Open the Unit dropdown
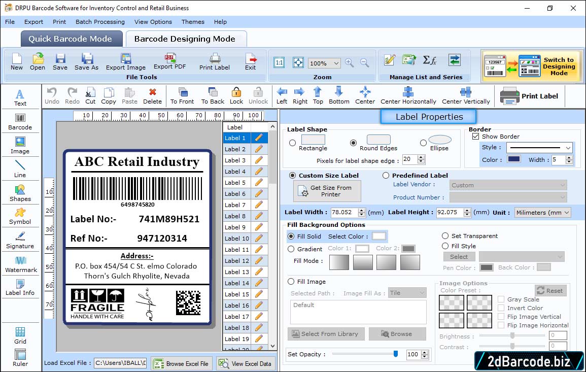The width and height of the screenshot is (586, 372). tap(567, 212)
